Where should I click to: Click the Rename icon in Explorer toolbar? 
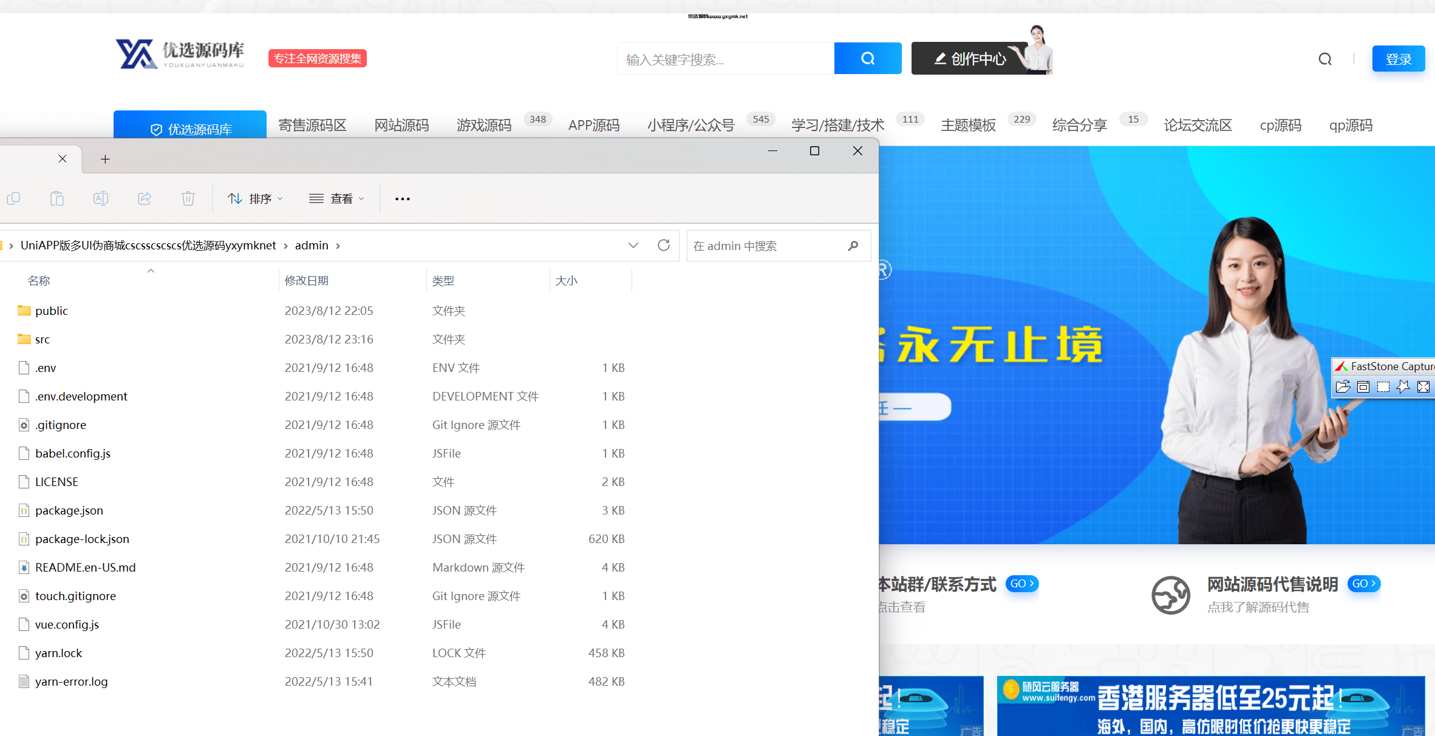tap(101, 198)
